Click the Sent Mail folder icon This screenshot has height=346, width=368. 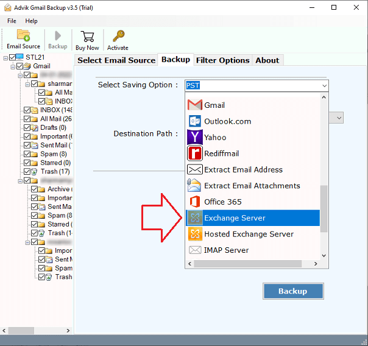pos(34,146)
